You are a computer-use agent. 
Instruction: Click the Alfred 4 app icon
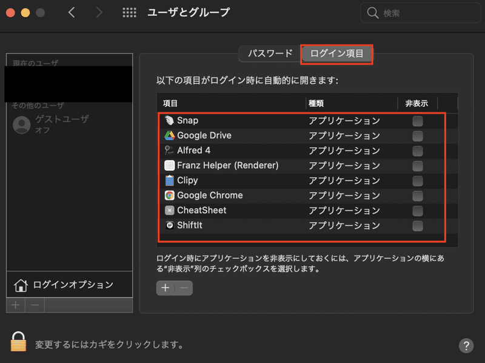[170, 151]
